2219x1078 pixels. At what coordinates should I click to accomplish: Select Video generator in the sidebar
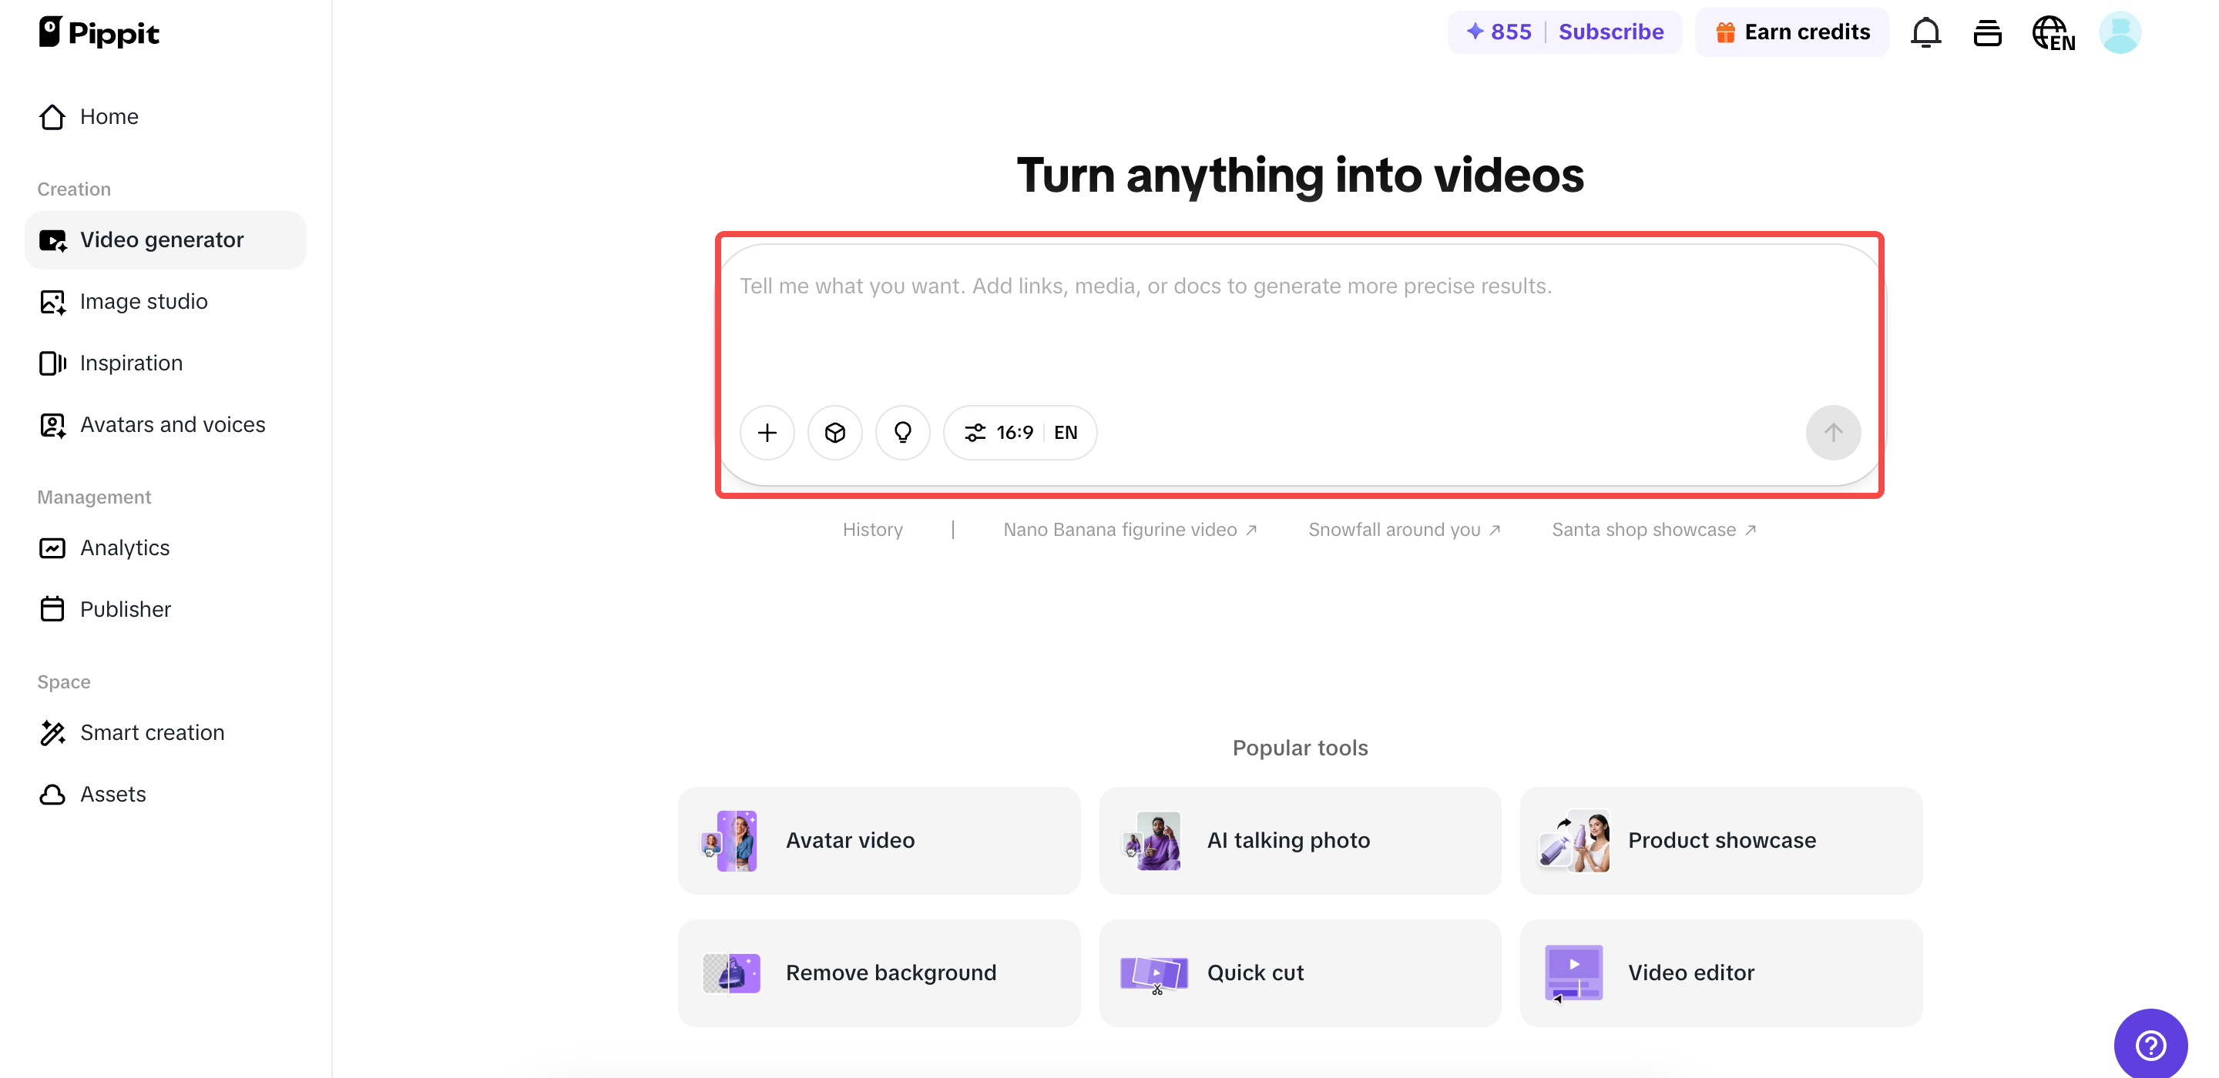[x=162, y=240]
